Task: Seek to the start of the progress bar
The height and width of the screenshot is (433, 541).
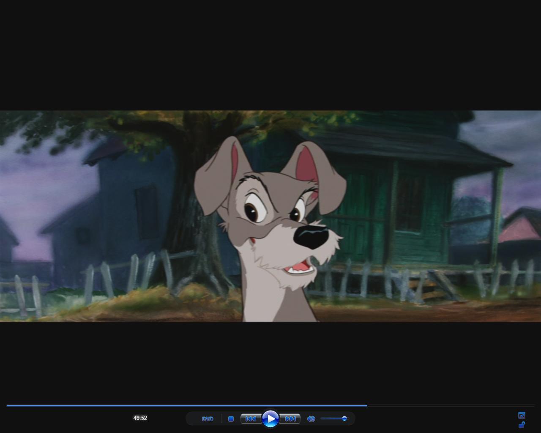Action: [x=8, y=406]
